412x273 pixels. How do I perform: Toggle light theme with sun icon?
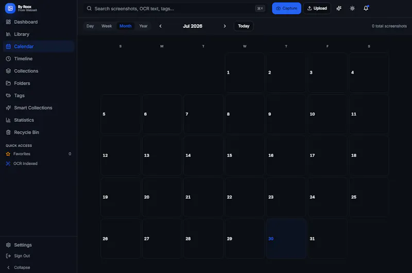click(x=352, y=8)
